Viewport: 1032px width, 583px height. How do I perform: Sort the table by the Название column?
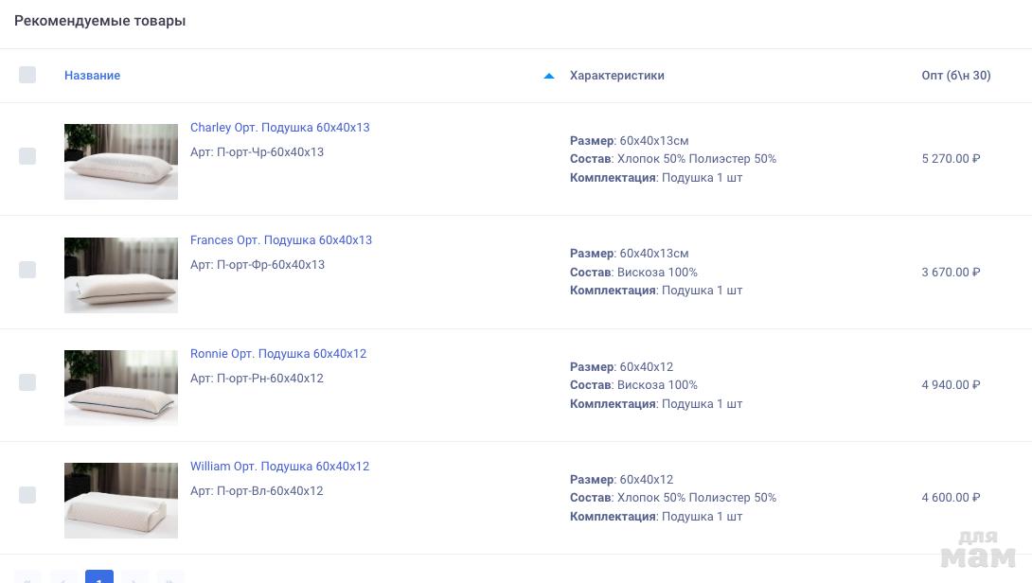92,76
